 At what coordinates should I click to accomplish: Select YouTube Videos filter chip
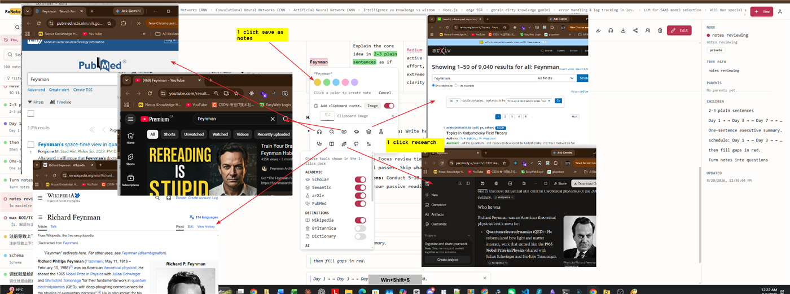(x=243, y=134)
